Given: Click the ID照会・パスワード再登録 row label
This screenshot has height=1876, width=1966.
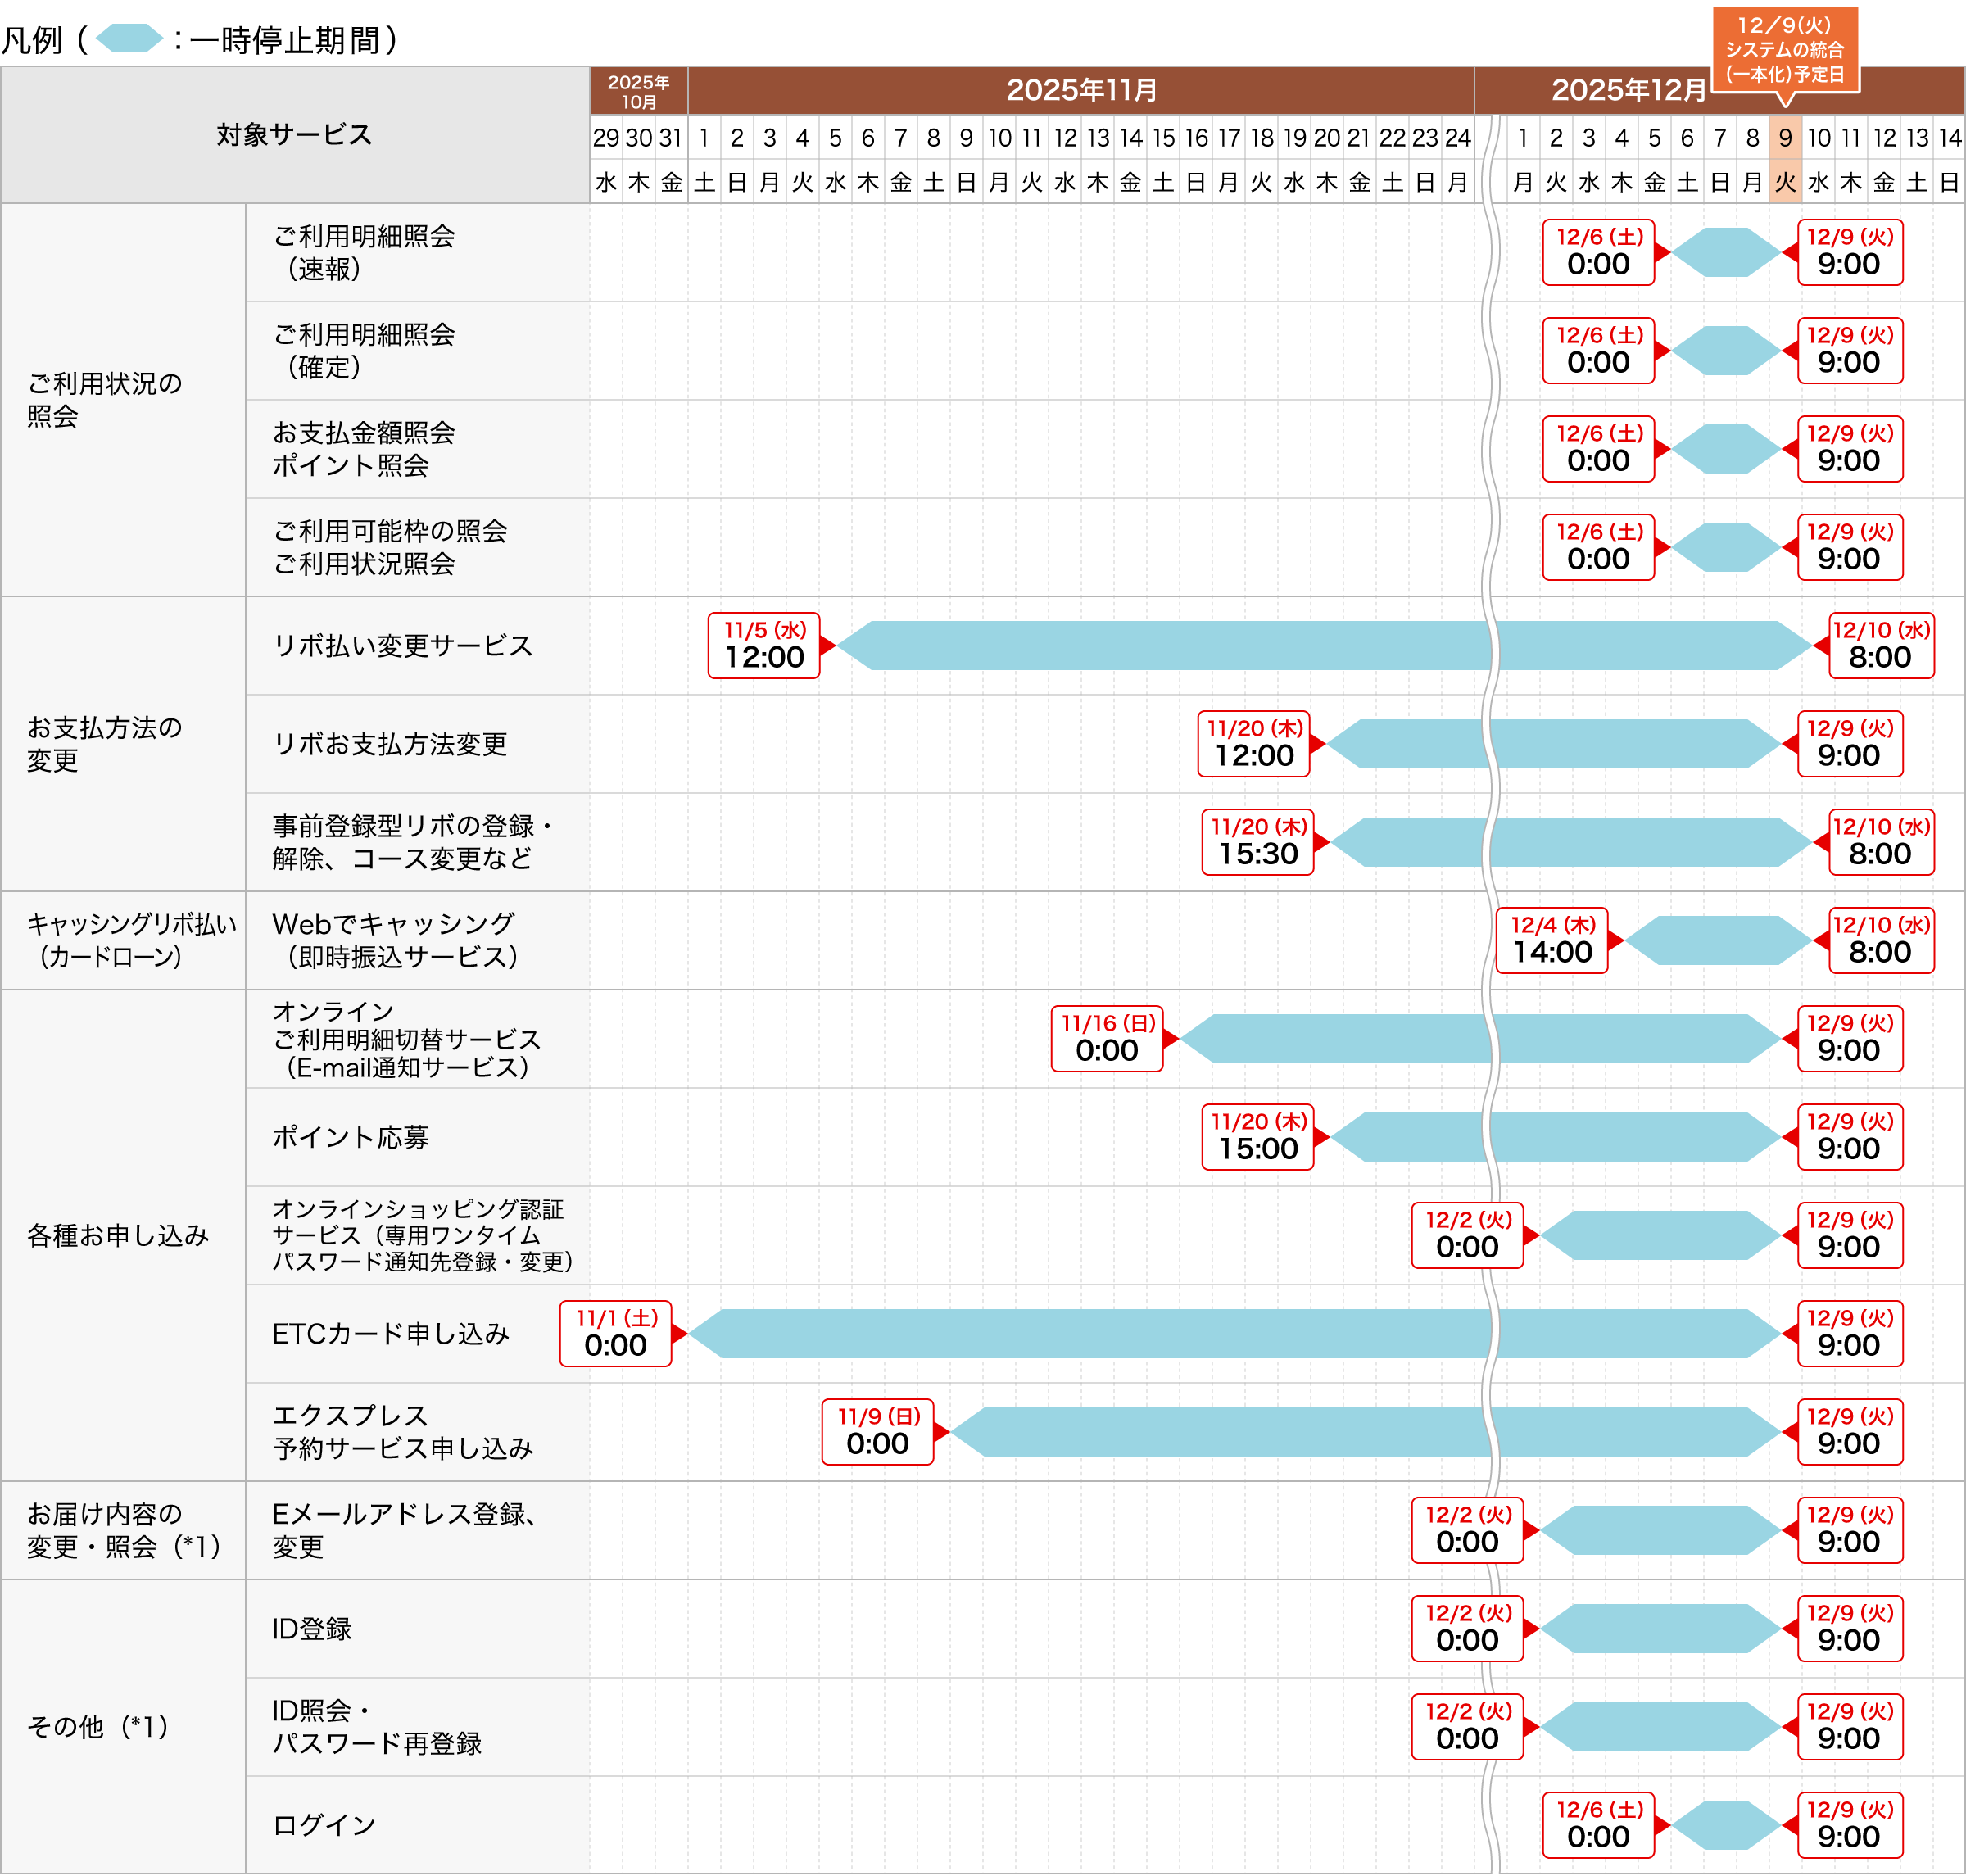Looking at the screenshot, I should pyautogui.click(x=377, y=1726).
